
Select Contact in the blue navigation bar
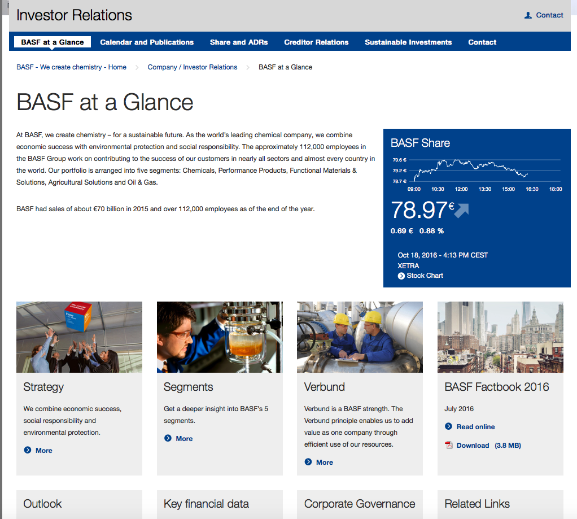(482, 42)
